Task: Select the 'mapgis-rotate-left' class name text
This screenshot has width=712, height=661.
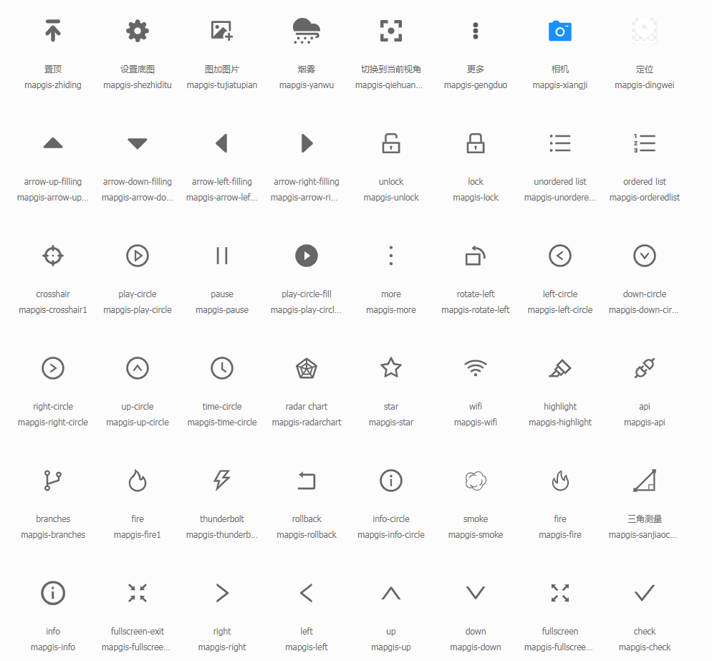Action: [476, 309]
